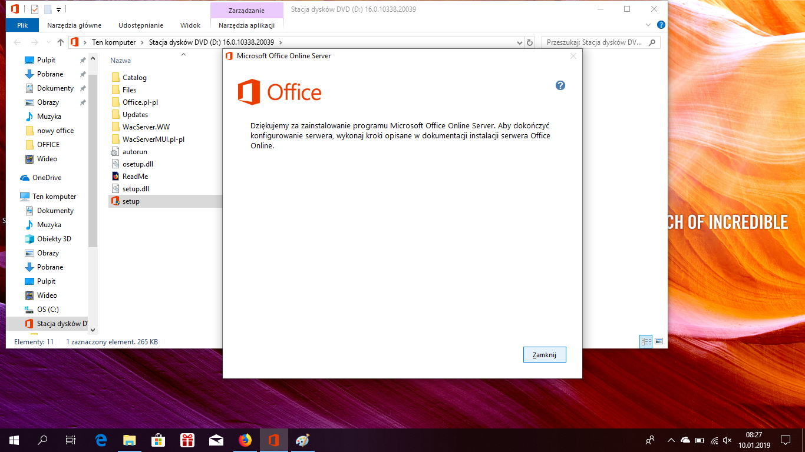Switch to the Narzędzia główne tab

(74, 25)
